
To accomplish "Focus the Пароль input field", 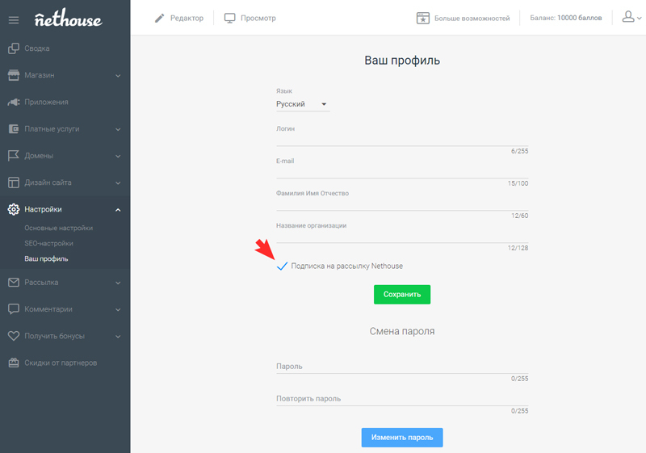I will [402, 367].
